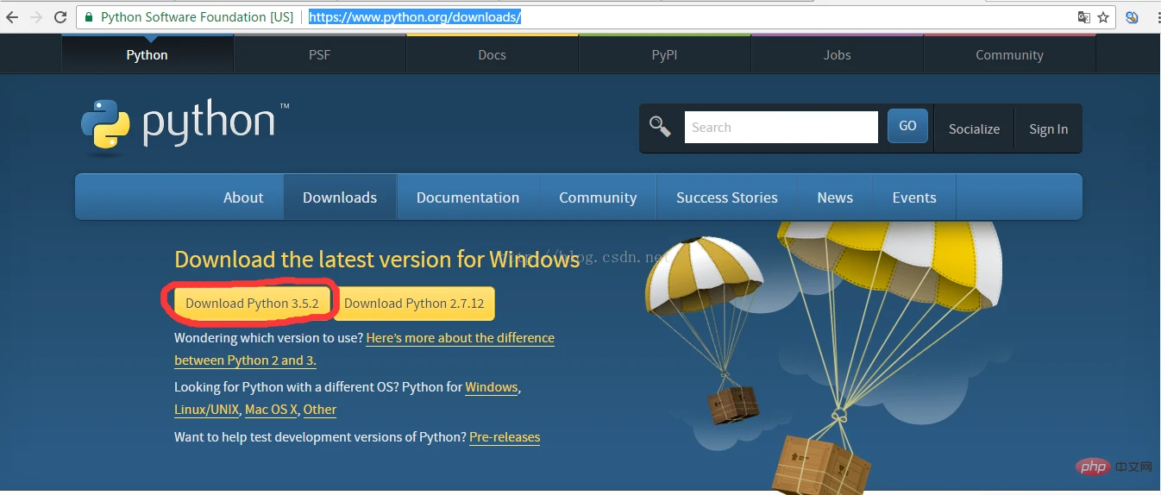
Task: Open the Downloads menu in navigation bar
Action: pos(340,197)
